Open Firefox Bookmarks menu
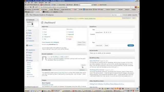 click(x=41, y=3)
